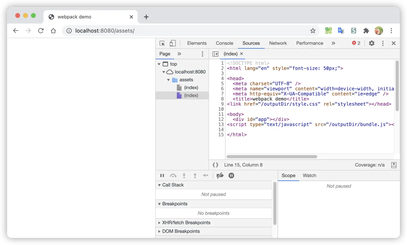407x245 pixels.
Task: Bookmark this page with star icon
Action: [x=313, y=31]
